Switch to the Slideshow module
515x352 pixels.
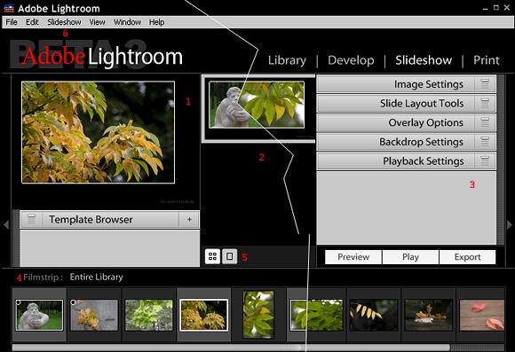point(424,60)
